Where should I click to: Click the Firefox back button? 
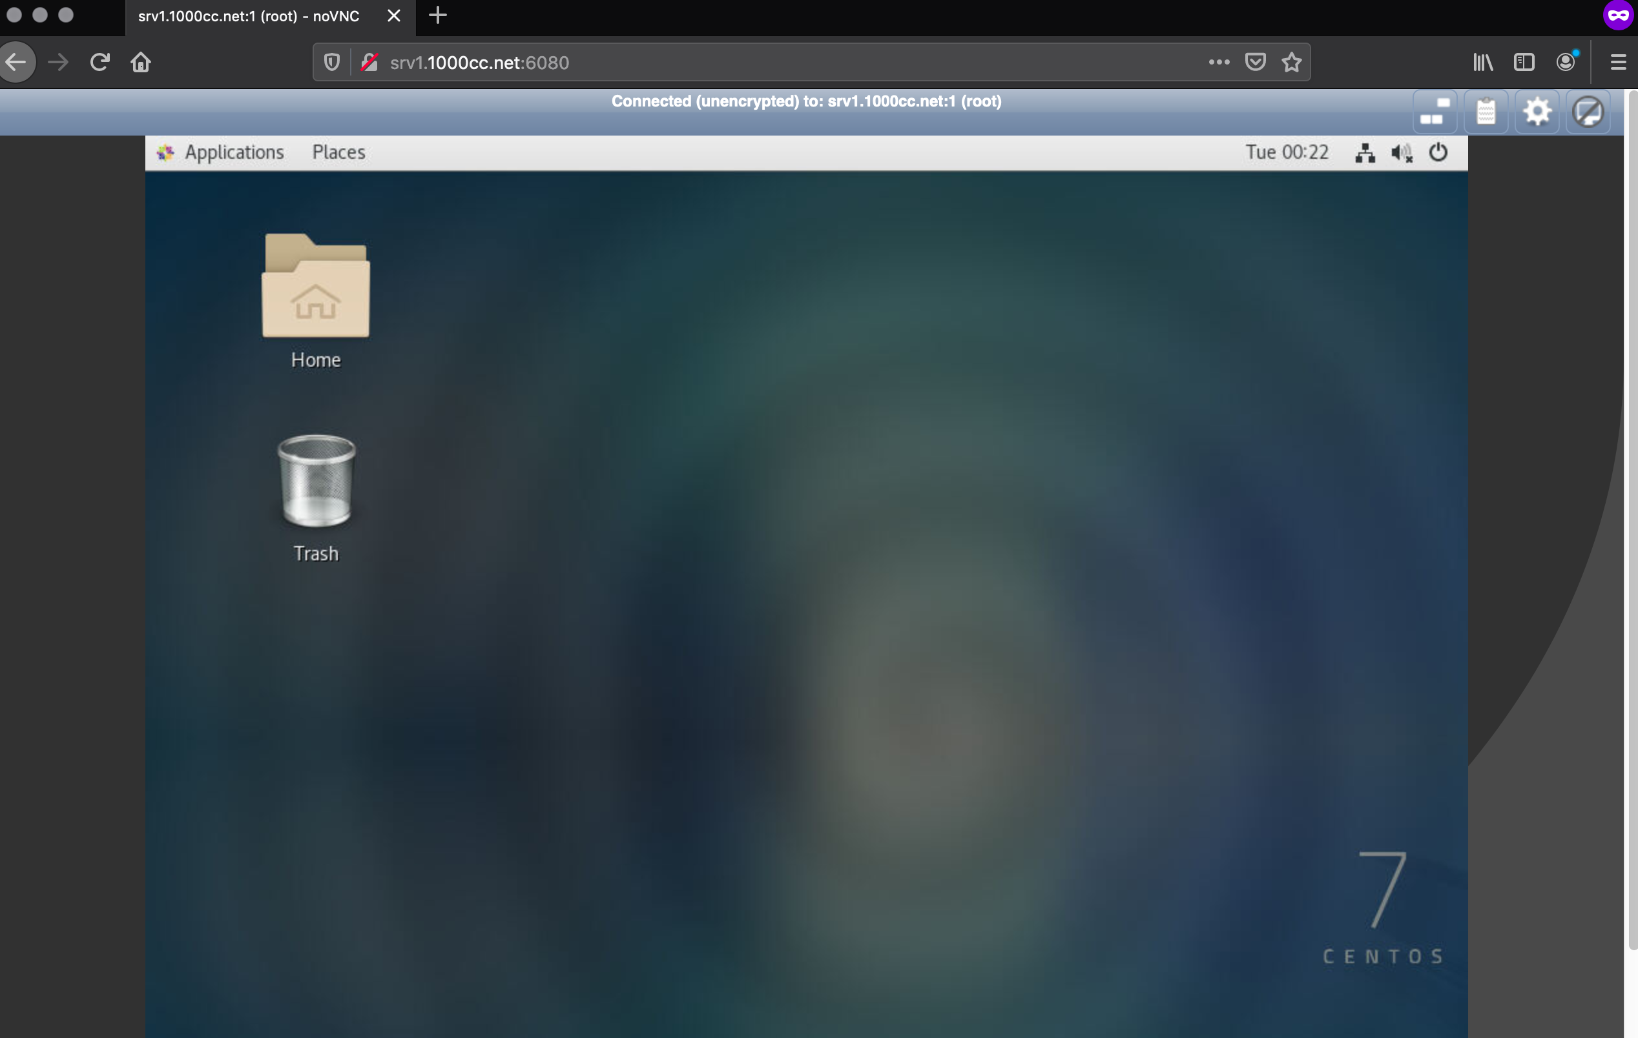pyautogui.click(x=16, y=63)
